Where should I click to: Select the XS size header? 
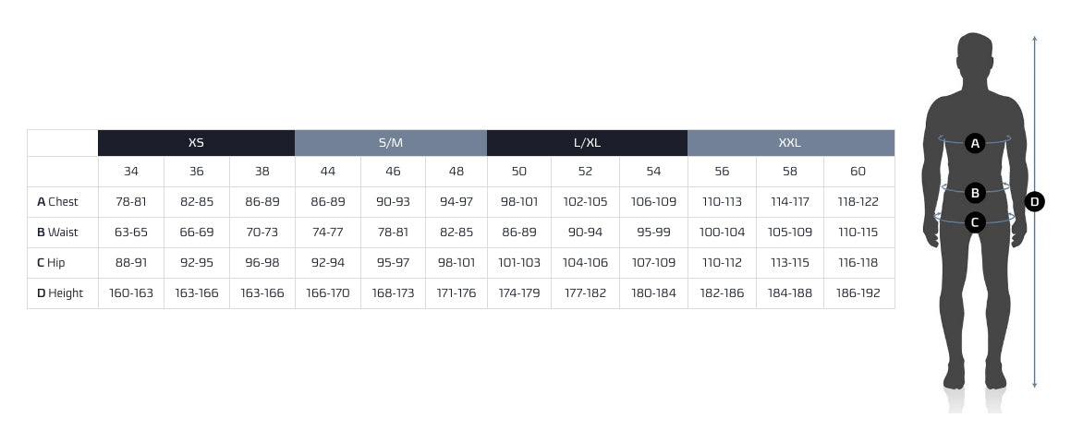pos(196,143)
